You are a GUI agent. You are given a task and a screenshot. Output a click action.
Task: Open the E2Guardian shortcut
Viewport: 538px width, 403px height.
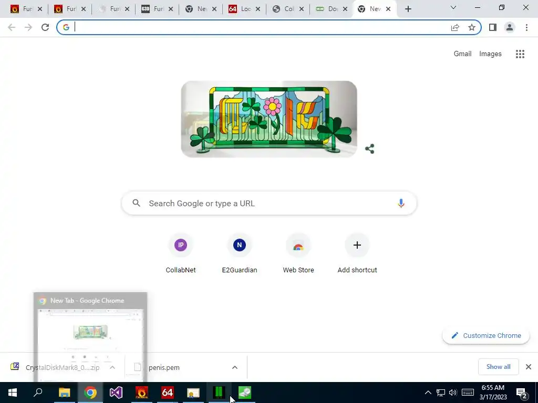click(x=240, y=253)
